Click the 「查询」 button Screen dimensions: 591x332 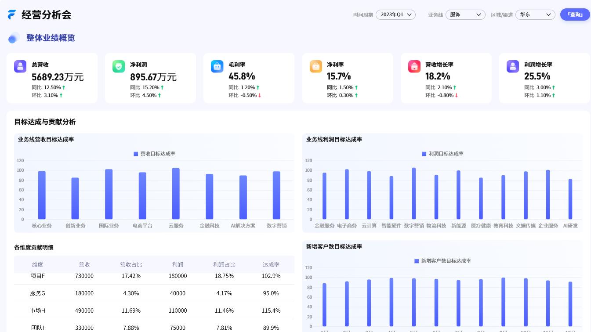[575, 14]
